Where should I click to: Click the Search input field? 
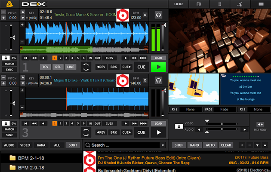tap(123, 145)
